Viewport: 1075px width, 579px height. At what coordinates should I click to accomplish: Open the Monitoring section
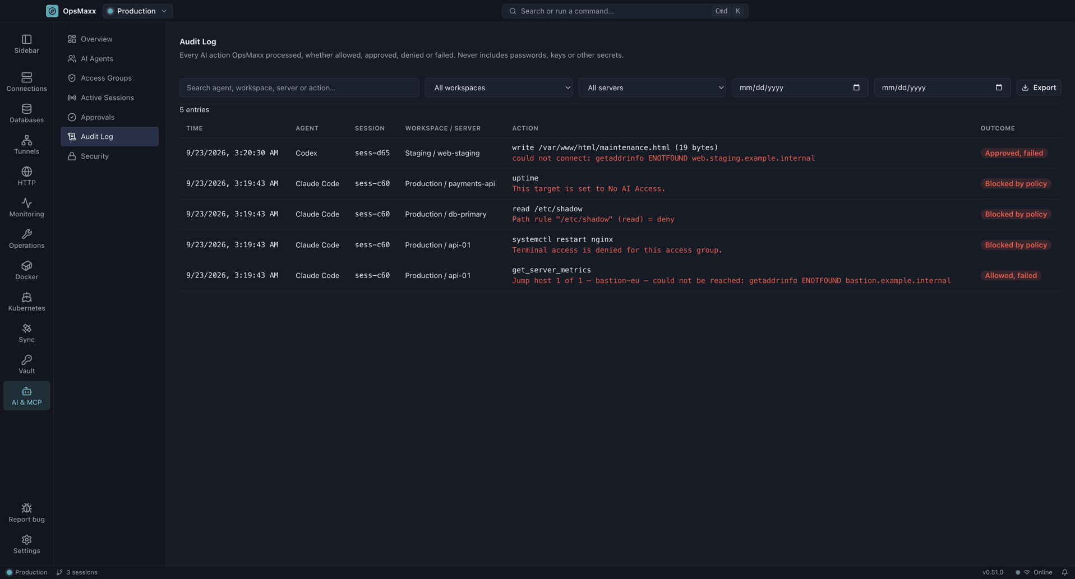pos(26,207)
